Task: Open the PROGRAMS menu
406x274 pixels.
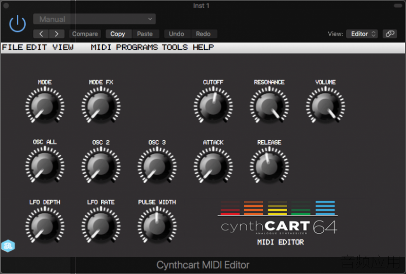Action: click(x=137, y=47)
